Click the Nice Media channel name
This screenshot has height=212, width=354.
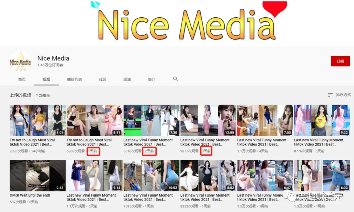point(53,58)
